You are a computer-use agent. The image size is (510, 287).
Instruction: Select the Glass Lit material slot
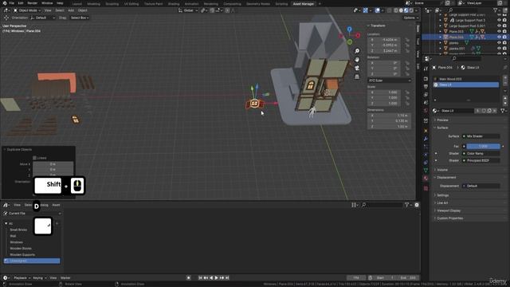[466, 85]
